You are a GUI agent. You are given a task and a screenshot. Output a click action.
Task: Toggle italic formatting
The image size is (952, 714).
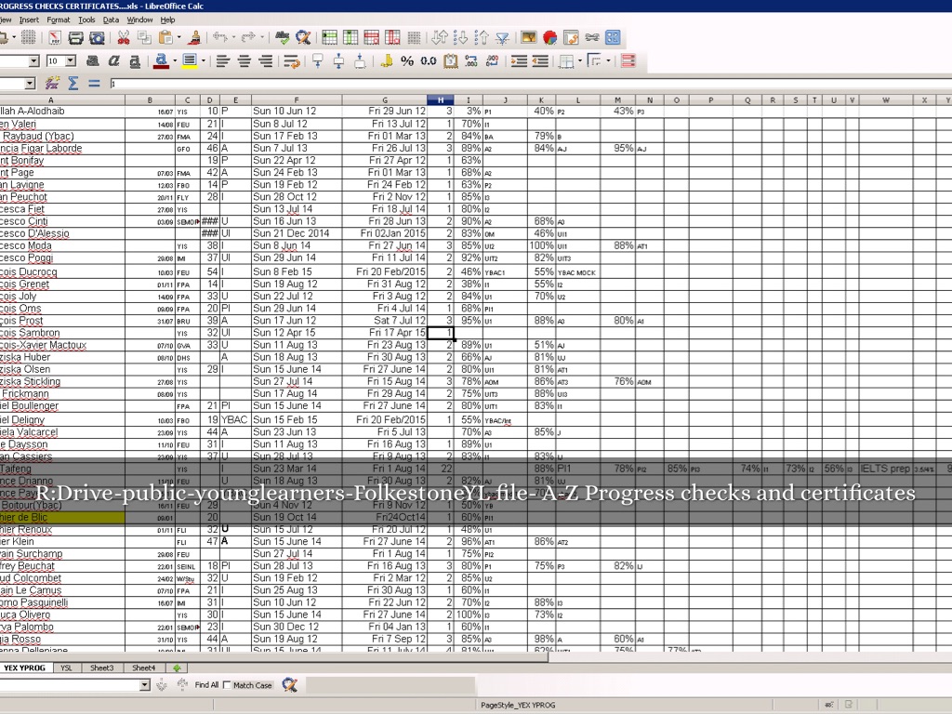point(113,61)
